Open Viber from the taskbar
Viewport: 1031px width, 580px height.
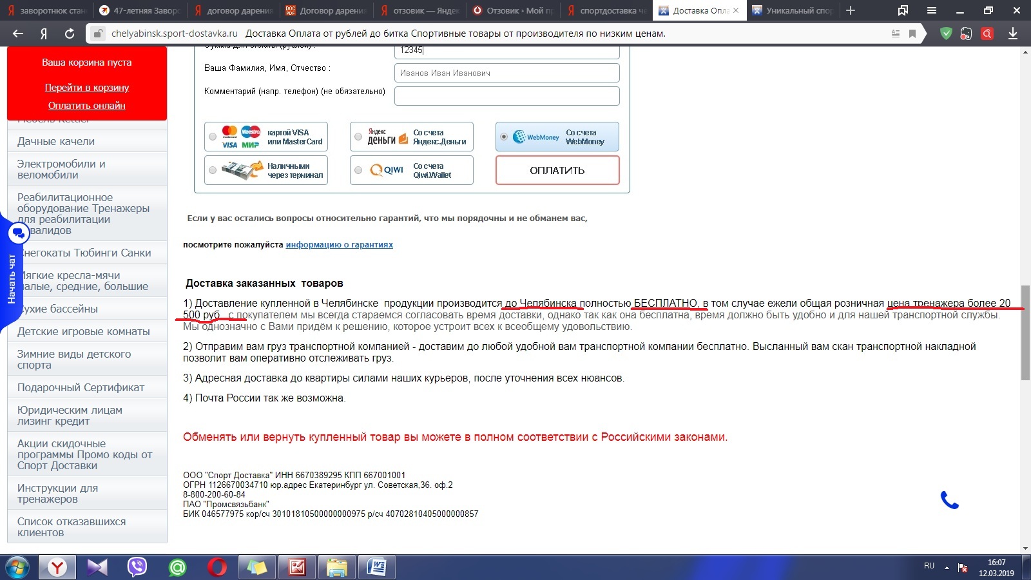(137, 567)
